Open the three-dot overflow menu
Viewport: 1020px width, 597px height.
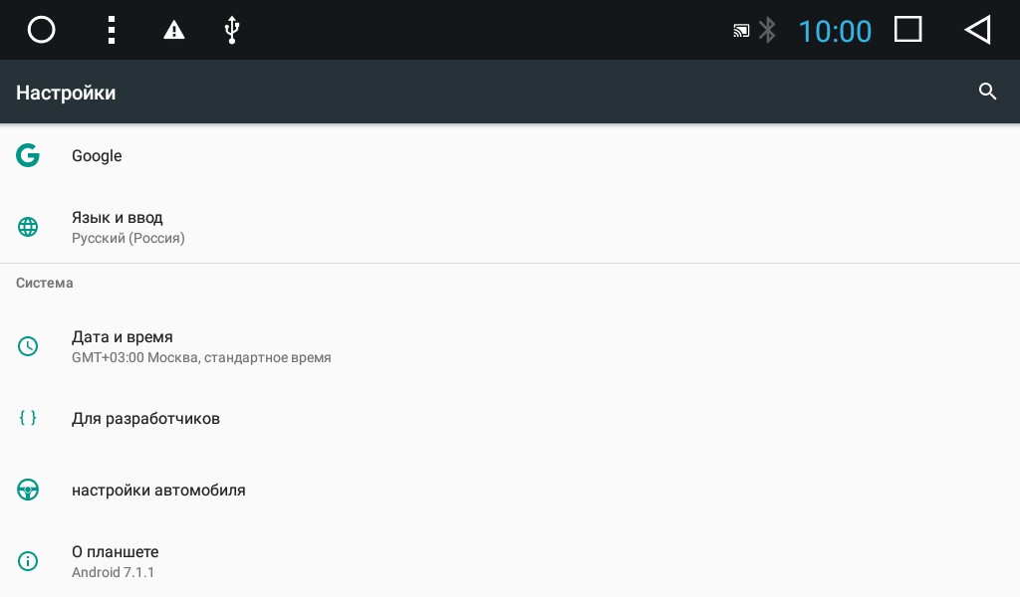[112, 30]
